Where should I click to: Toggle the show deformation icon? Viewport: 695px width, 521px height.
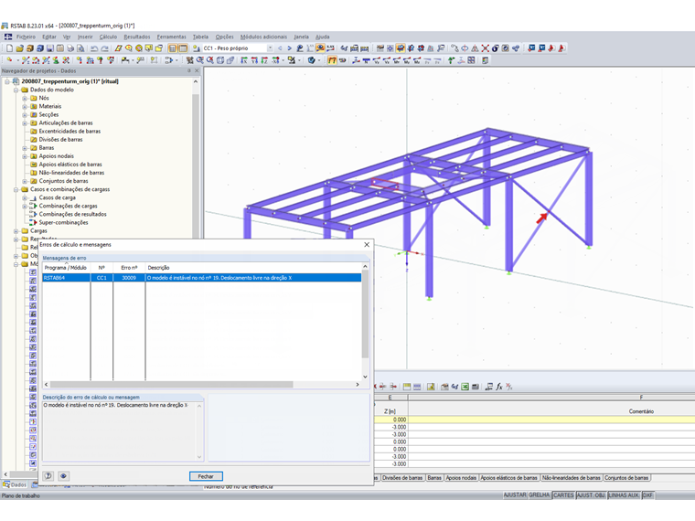pos(332,60)
